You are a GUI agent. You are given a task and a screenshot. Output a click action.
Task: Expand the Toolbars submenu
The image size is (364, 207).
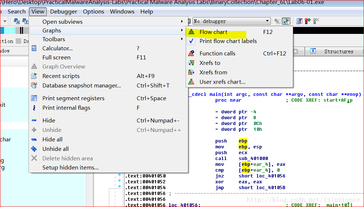[x=109, y=39]
